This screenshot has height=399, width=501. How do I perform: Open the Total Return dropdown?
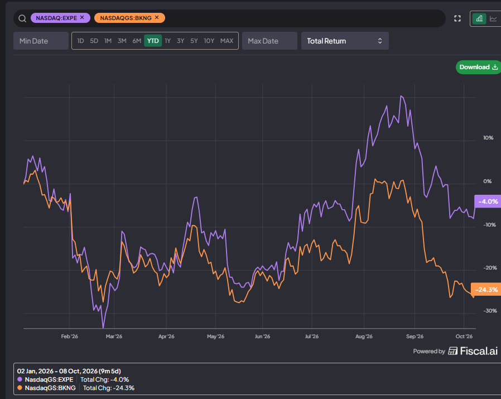pos(345,41)
